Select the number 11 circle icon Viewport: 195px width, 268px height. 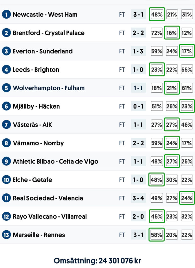pos(6,198)
